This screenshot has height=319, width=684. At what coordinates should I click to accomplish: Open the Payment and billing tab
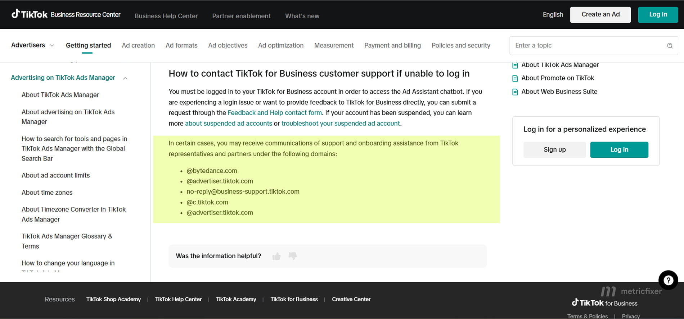coord(392,46)
